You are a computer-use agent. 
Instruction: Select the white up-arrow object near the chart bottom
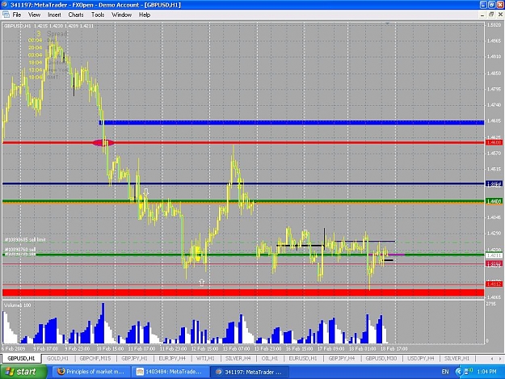(202, 282)
